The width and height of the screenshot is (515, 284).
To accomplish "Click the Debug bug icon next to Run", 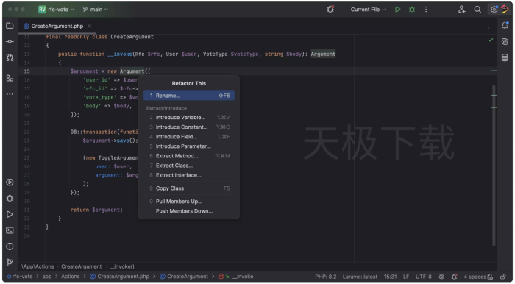I will (412, 10).
